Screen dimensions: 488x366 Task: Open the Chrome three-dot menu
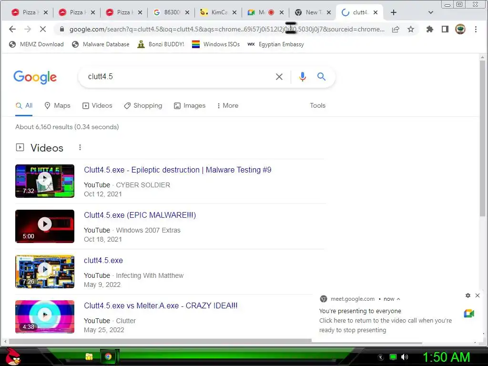click(x=476, y=29)
